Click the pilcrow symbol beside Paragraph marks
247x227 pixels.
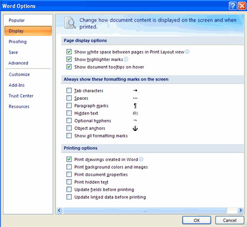[135, 106]
